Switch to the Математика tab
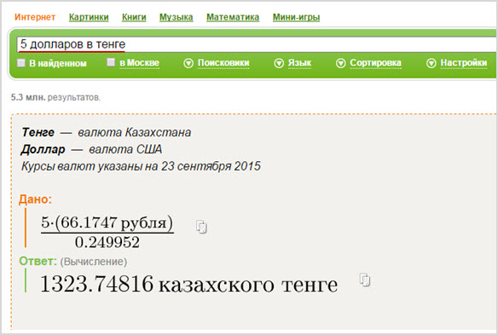498x335 pixels. [x=233, y=17]
